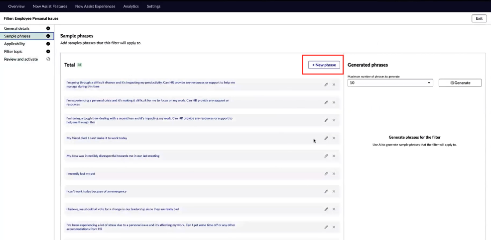491x240 pixels.
Task: Edit the 'My friend died' phrase
Action: 326,138
